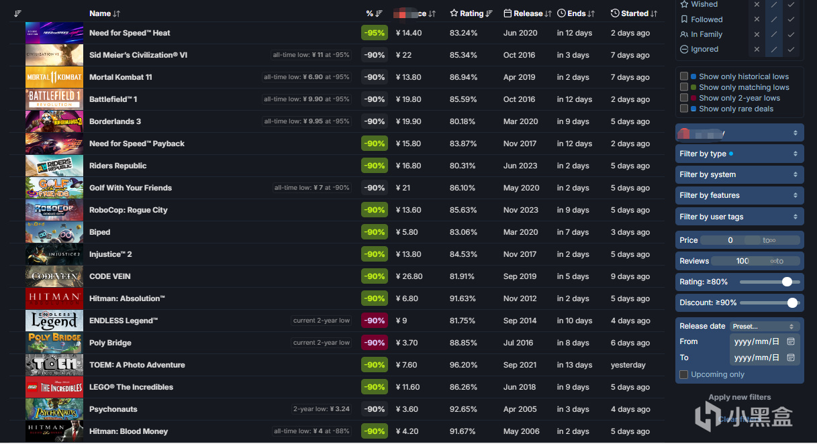Exclude In Family games with the X option
The image size is (817, 444).
click(757, 34)
